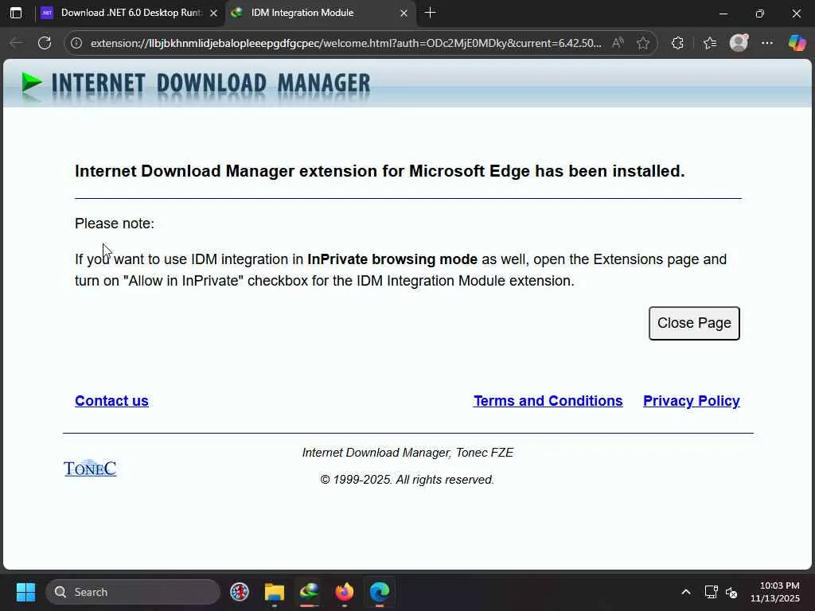
Task: Open the Windows Start menu
Action: [25, 592]
